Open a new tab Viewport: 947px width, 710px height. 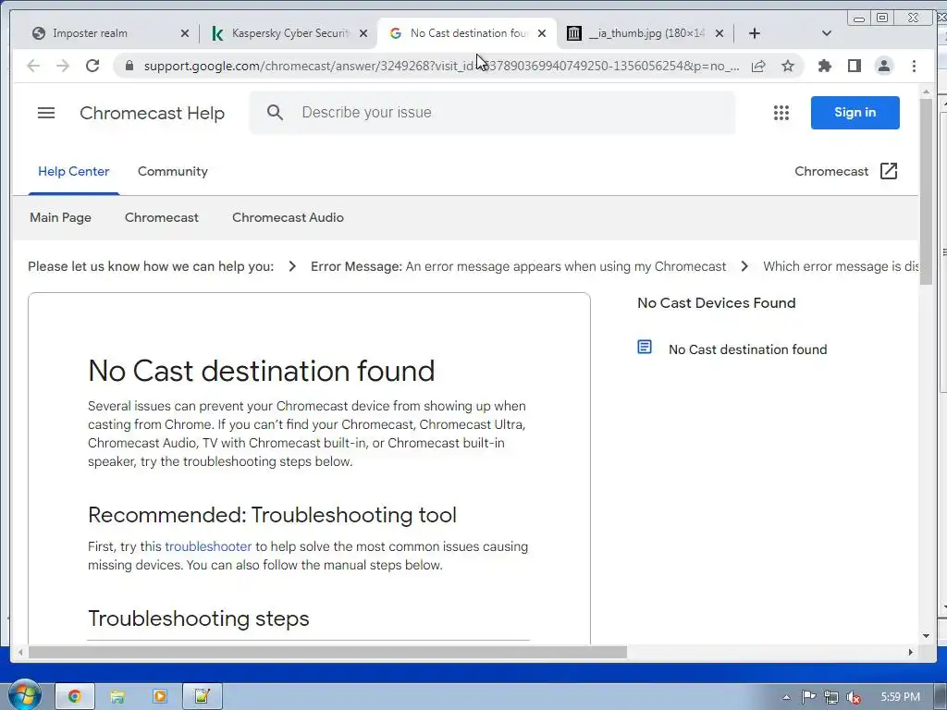(x=755, y=33)
